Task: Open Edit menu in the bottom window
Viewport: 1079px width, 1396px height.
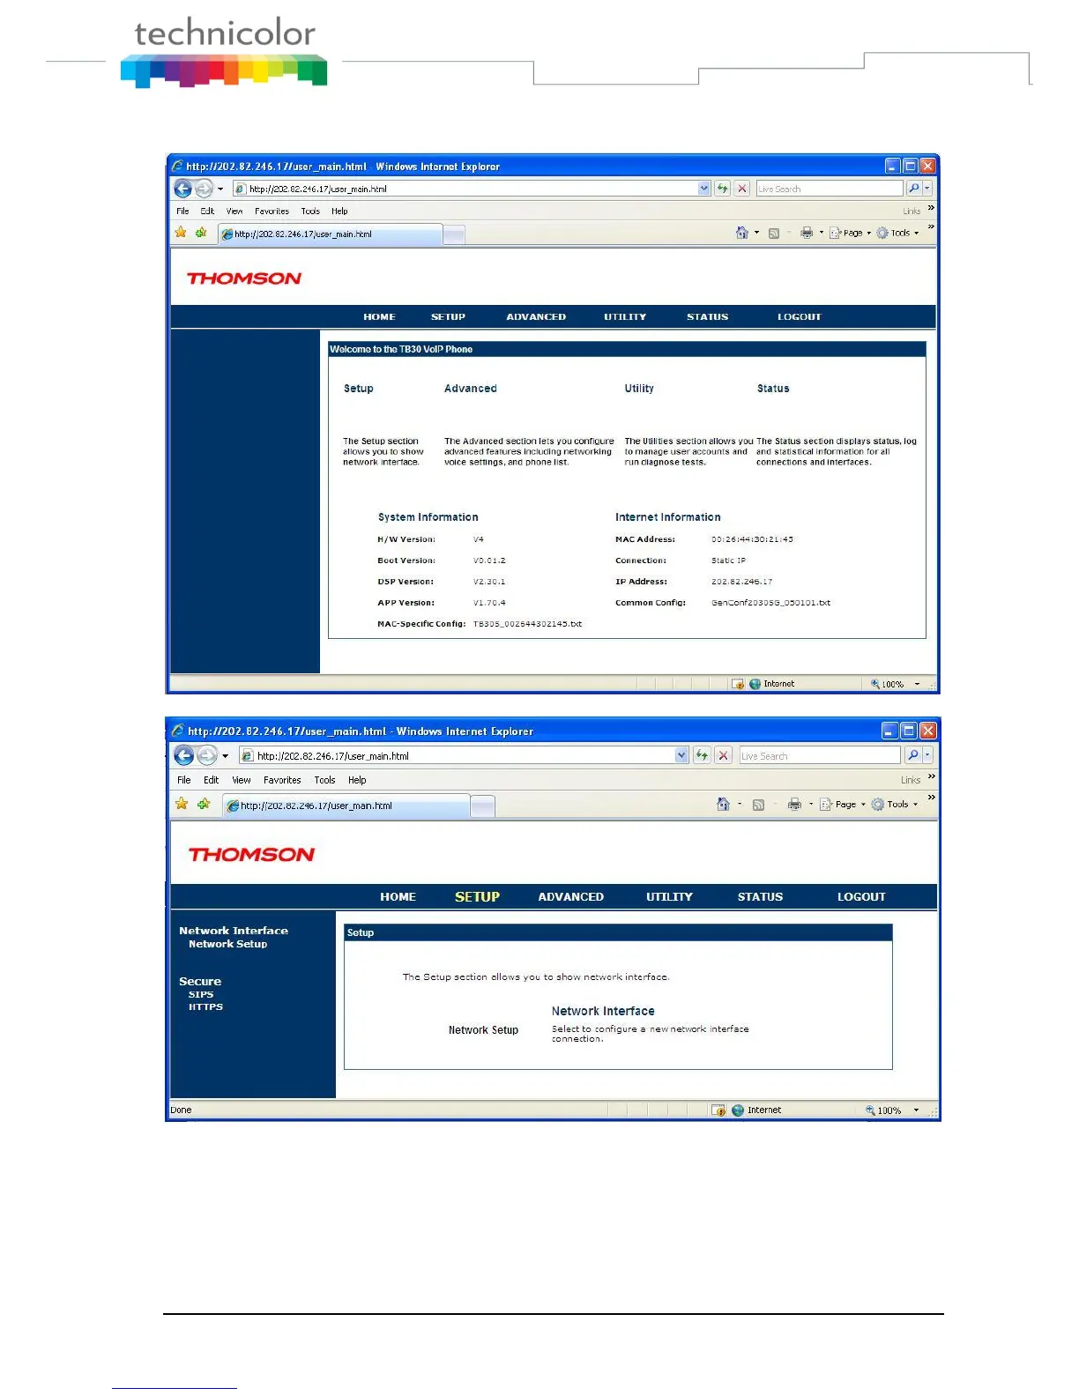Action: pyautogui.click(x=211, y=780)
